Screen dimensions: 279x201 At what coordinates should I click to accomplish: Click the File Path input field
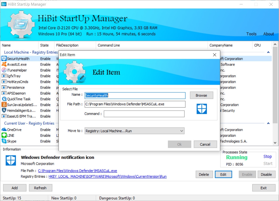[135, 104]
